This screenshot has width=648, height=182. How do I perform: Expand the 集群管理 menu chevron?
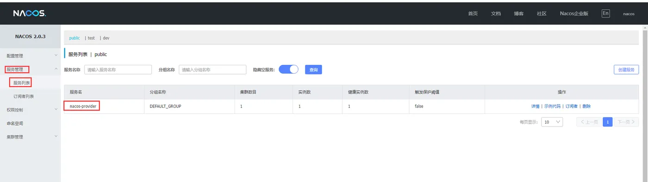56,137
